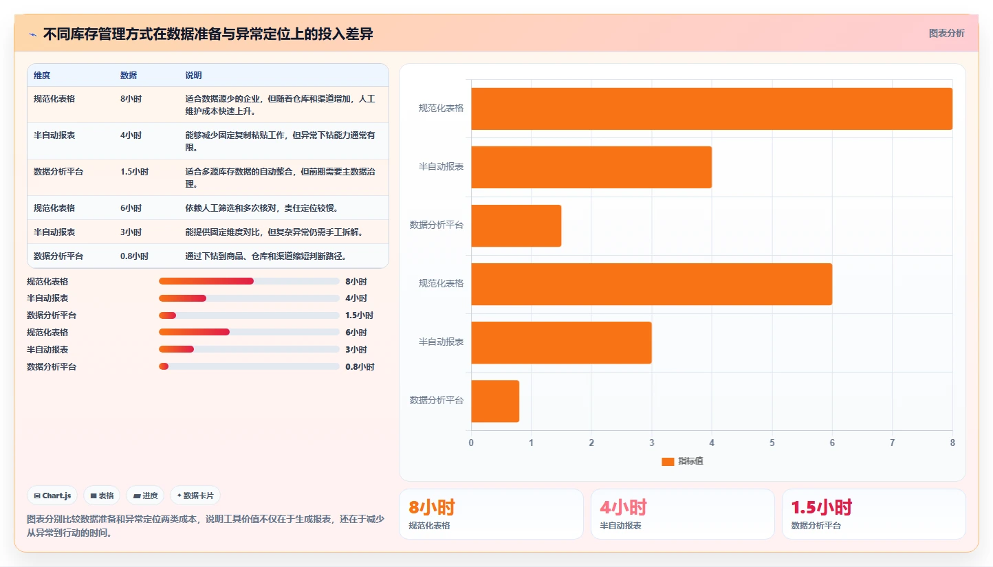Screen dimensions: 993x567
Task: Click the 半自动报表 chart bar reaching 3
Action: tap(561, 342)
